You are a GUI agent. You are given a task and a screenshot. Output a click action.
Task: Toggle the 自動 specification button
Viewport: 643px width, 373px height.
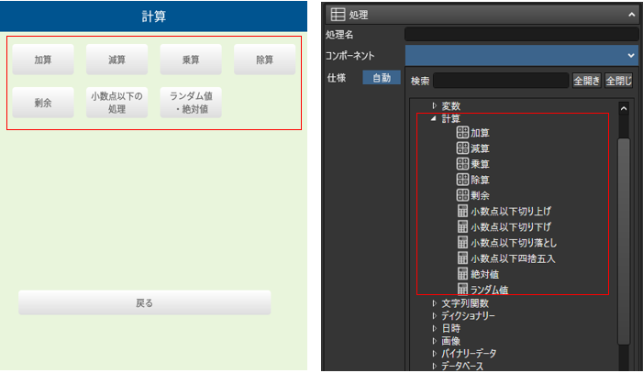click(x=382, y=78)
